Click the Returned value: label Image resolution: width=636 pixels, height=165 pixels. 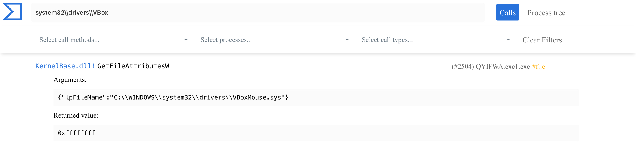click(x=76, y=115)
